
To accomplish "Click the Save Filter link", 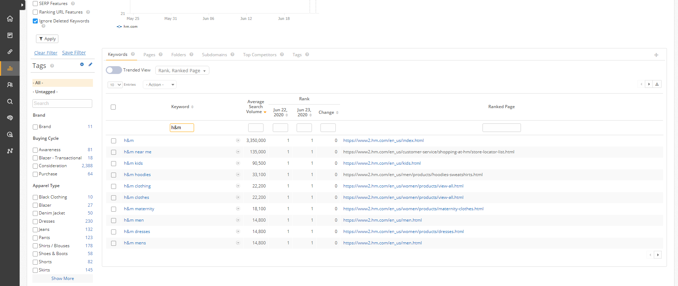I will (74, 53).
